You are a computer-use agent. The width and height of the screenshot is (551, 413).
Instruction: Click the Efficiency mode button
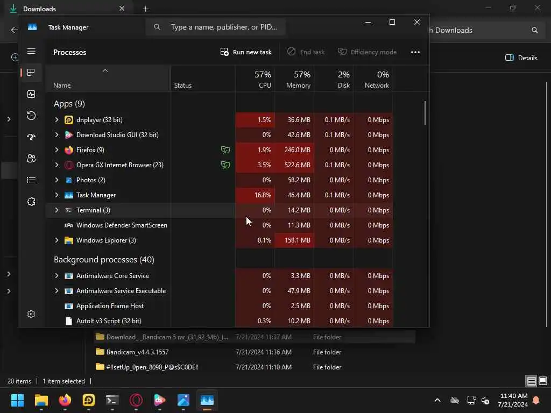point(367,52)
